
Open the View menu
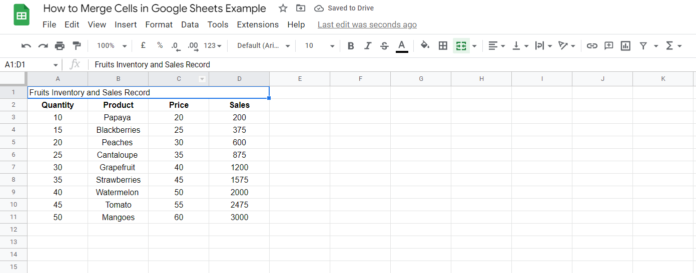(x=97, y=24)
